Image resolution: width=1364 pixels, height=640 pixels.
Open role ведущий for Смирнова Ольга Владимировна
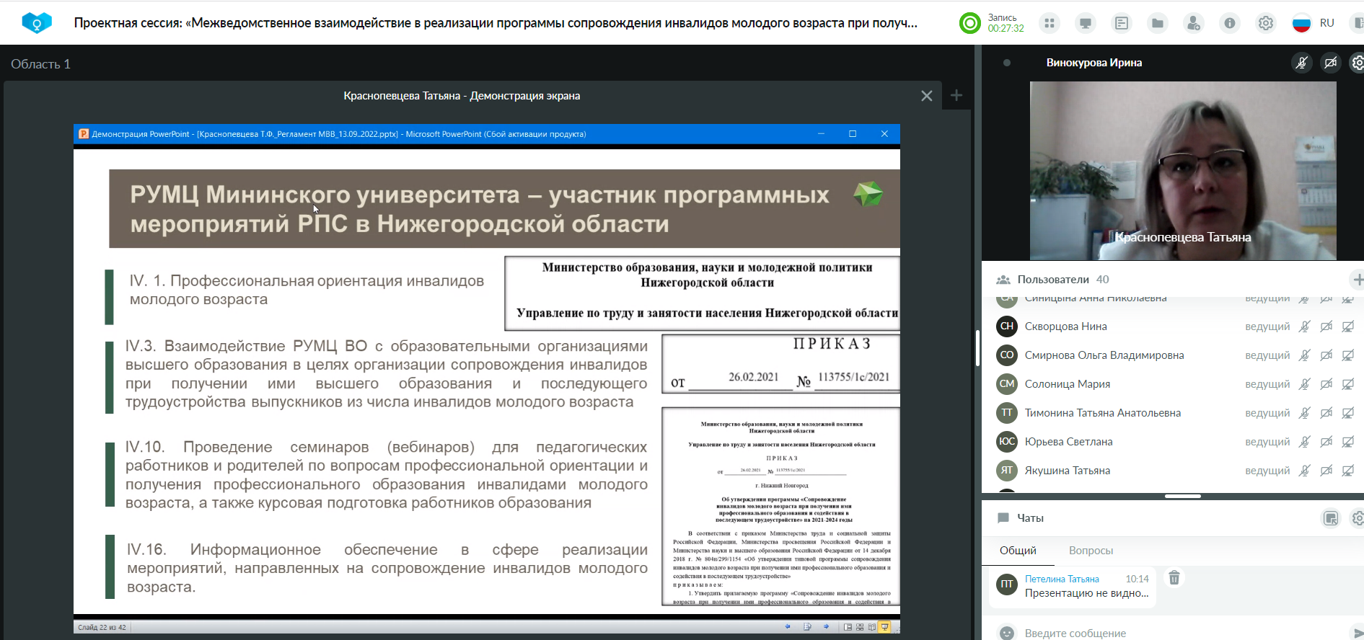[x=1267, y=355]
